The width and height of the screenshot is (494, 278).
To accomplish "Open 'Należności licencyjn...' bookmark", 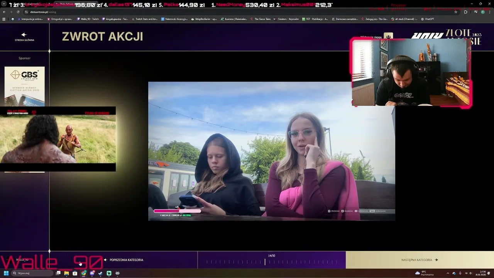I will [174, 19].
